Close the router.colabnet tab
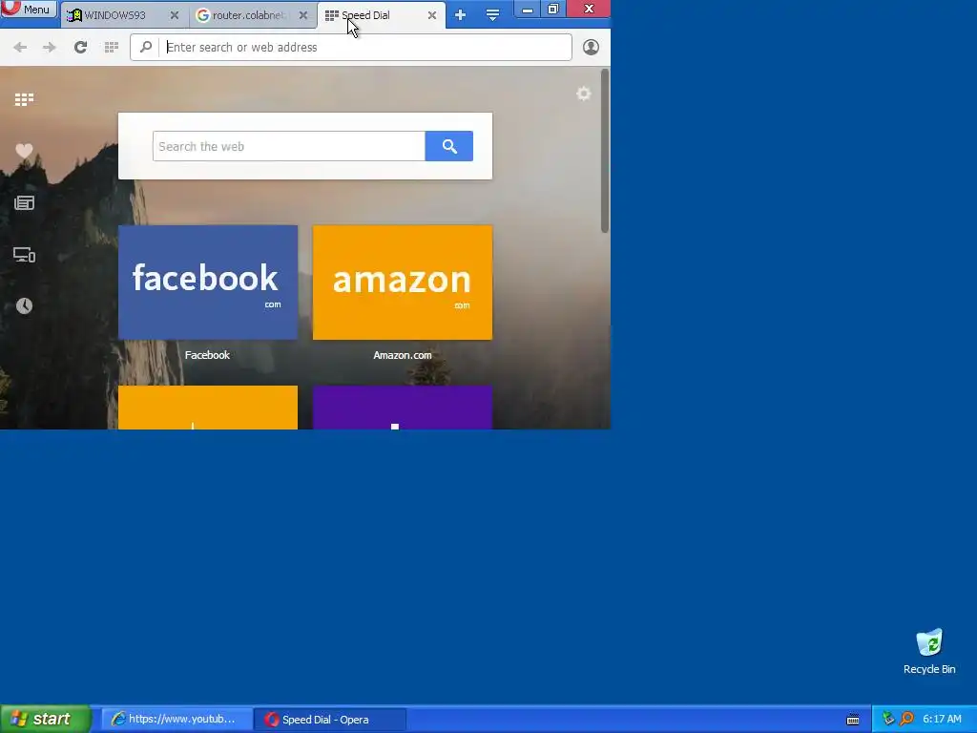 click(x=303, y=15)
